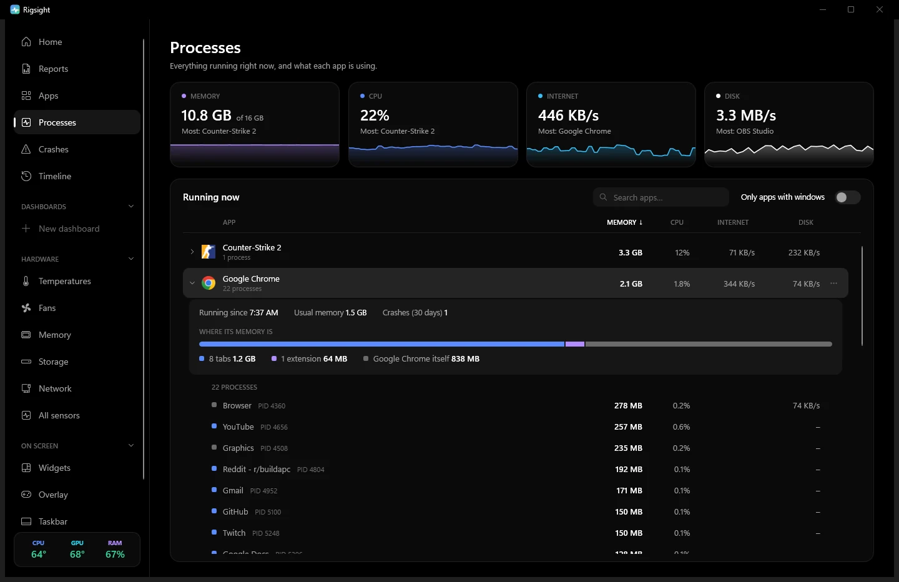
Task: Select the Graphics PID 4508 process
Action: pos(516,448)
